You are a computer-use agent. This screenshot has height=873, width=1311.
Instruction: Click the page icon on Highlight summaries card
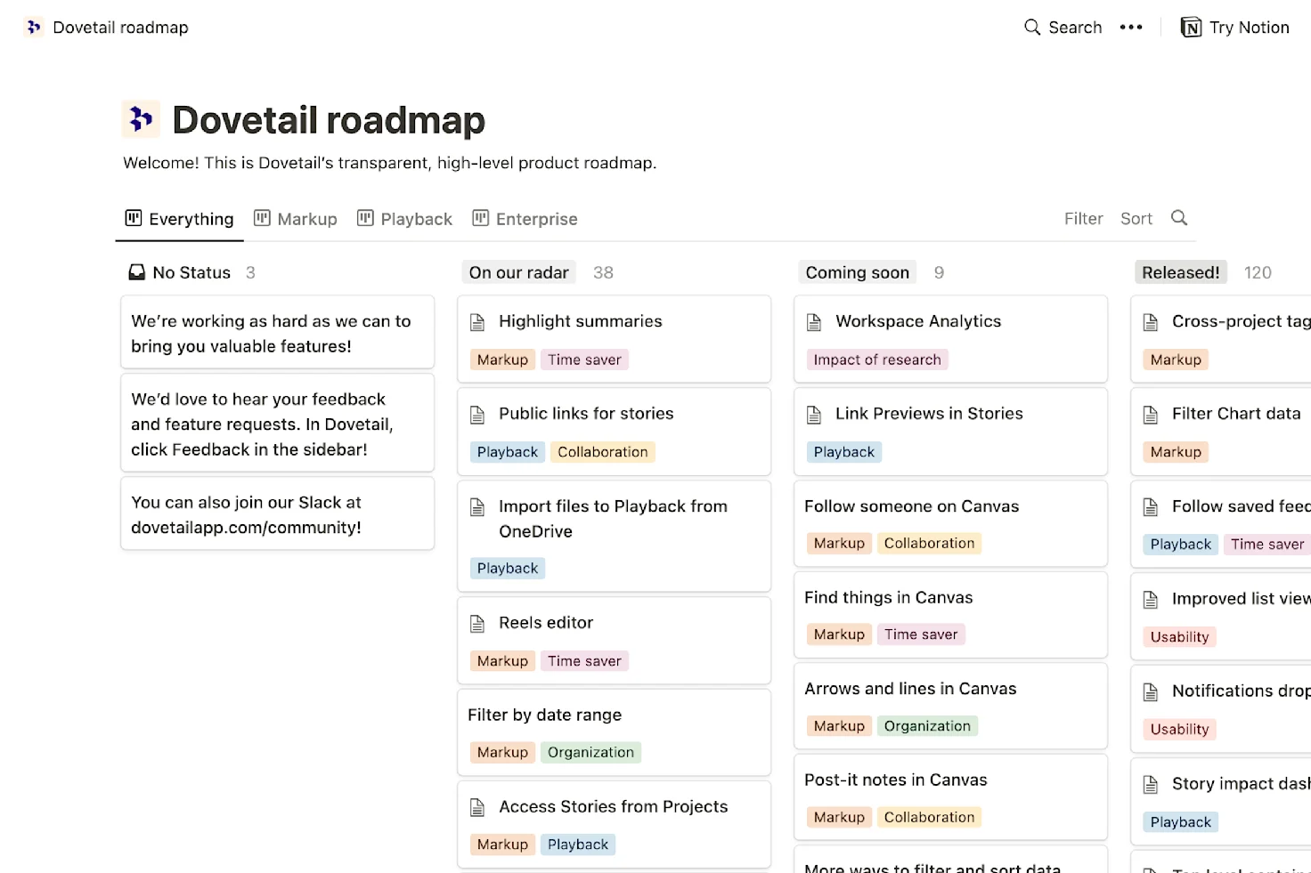pos(477,322)
